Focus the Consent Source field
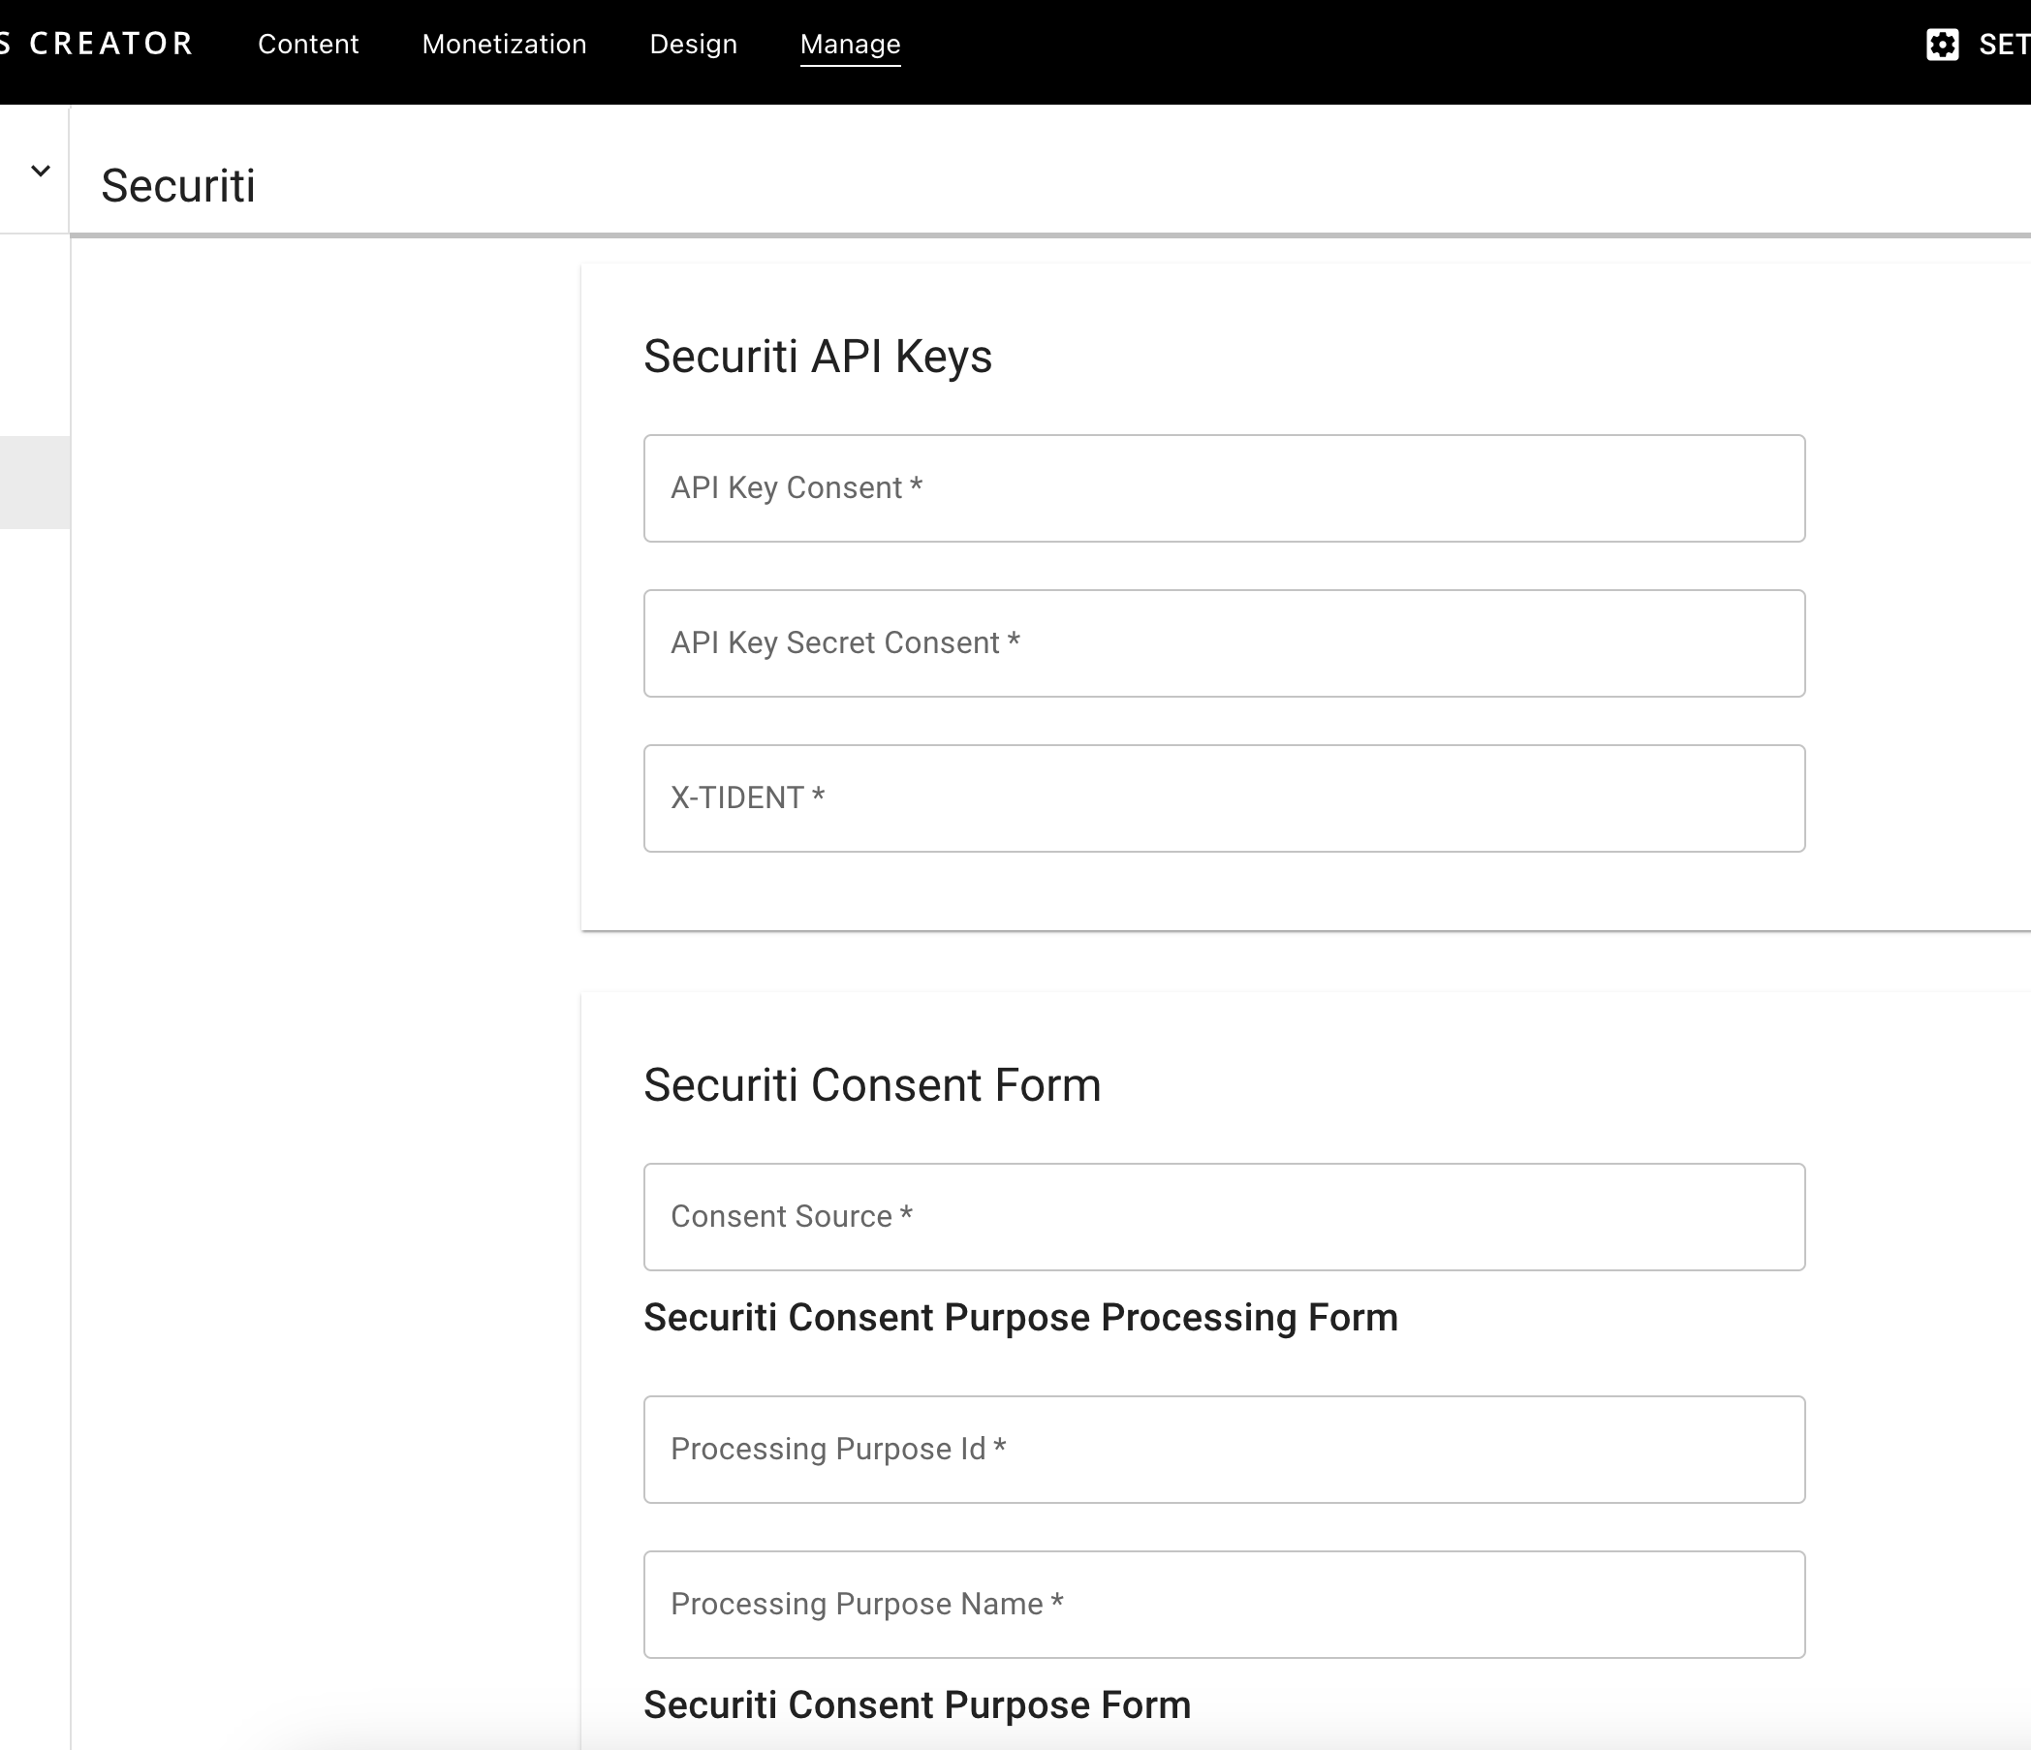The image size is (2031, 1750). [1223, 1217]
